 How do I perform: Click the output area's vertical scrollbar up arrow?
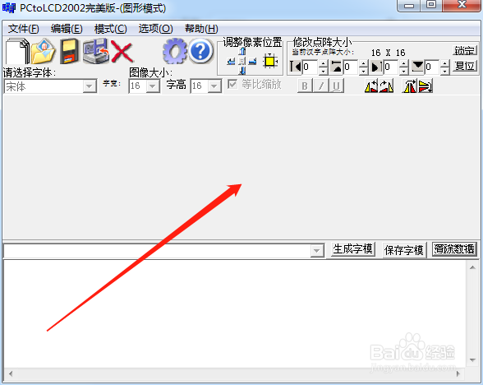tap(472, 267)
